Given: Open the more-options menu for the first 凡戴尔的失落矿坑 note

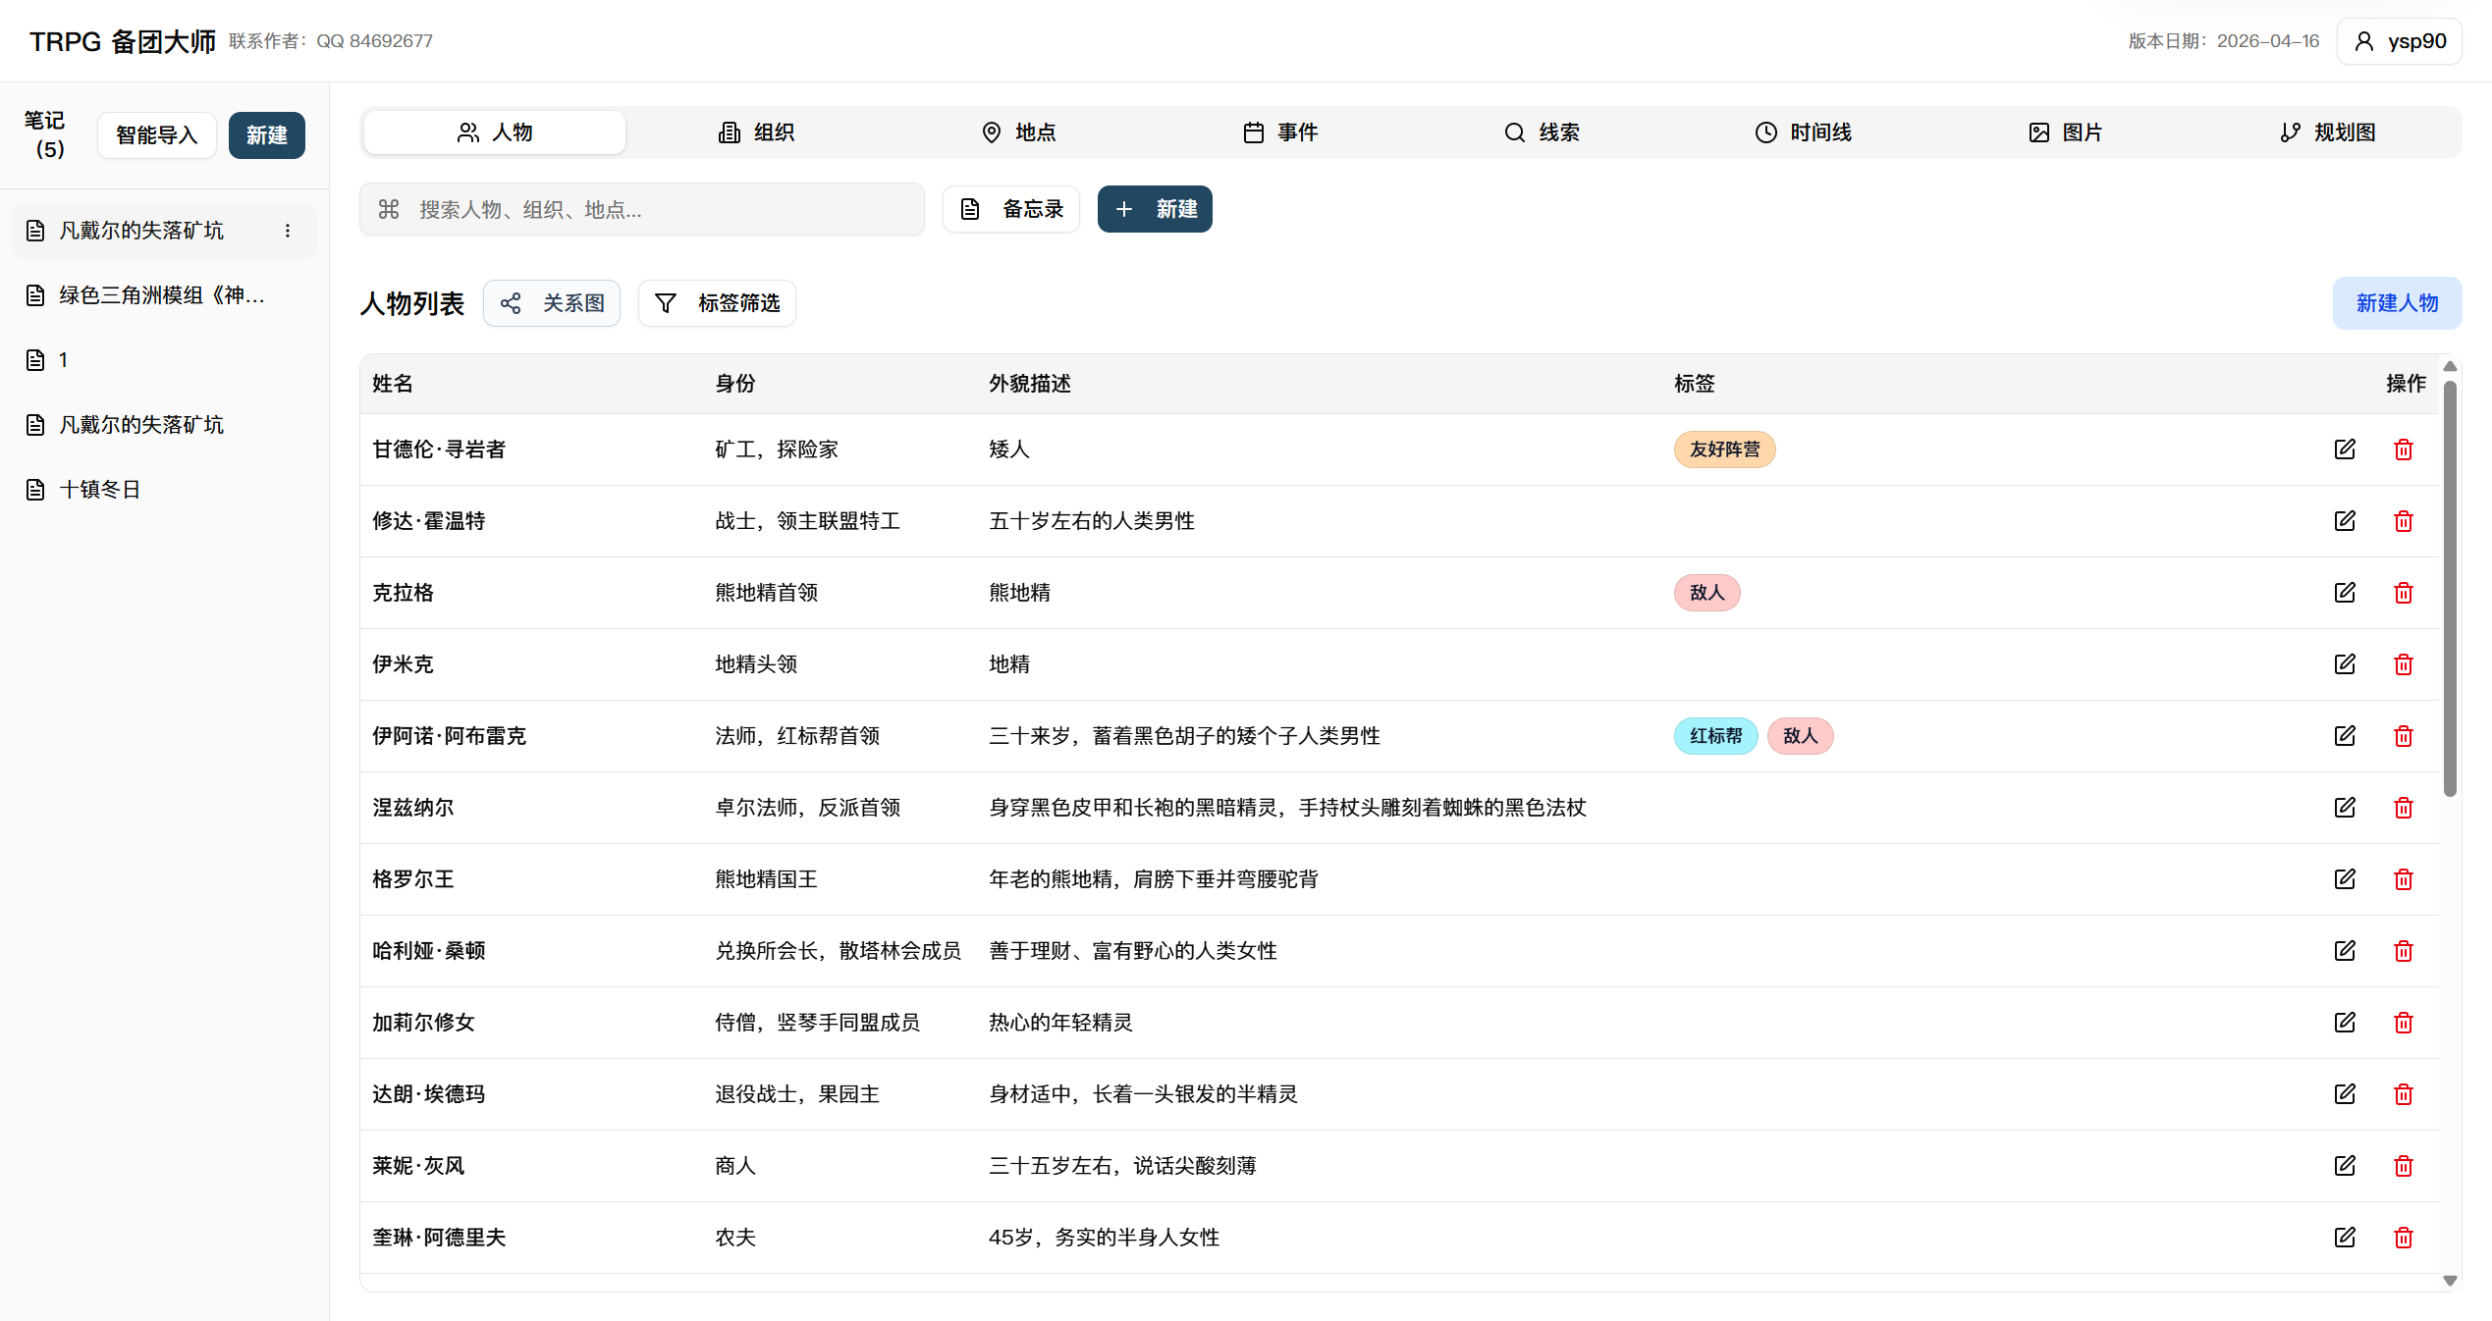Looking at the screenshot, I should (288, 231).
